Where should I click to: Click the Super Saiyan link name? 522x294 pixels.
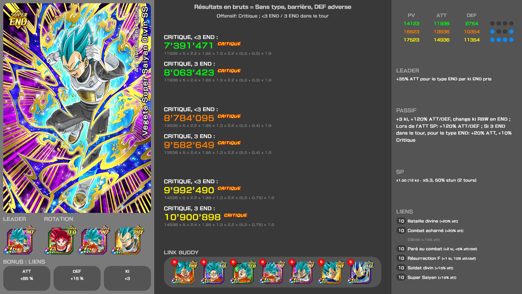click(x=422, y=277)
